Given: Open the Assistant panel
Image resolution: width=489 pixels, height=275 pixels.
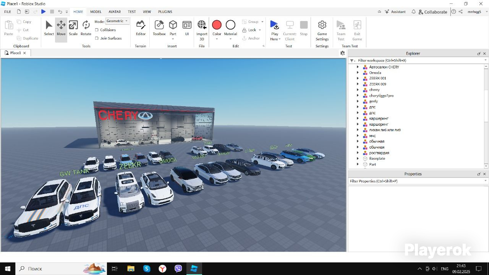Looking at the screenshot, I should [x=395, y=12].
